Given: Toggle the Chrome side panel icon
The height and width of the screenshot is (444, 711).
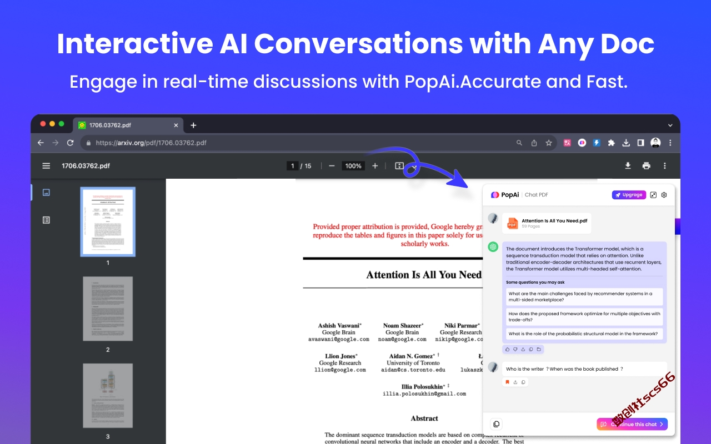Looking at the screenshot, I should coord(640,143).
